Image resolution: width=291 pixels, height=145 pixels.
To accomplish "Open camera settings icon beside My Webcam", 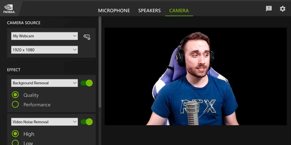I will (x=87, y=37).
